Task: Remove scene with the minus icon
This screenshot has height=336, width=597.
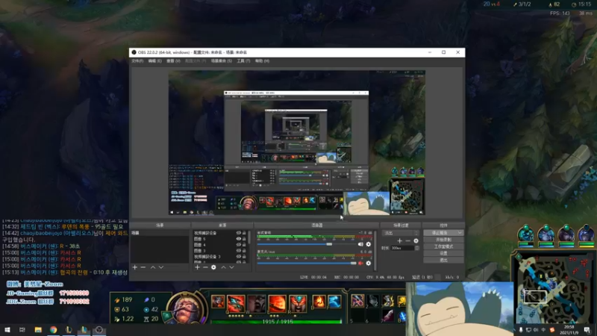Action: pos(143,267)
